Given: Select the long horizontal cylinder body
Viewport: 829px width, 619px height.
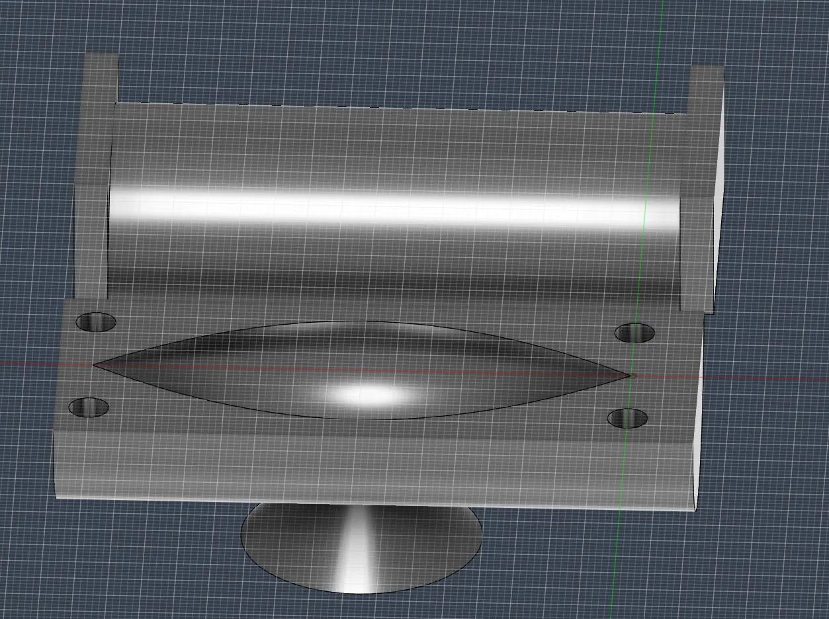Looking at the screenshot, I should click(395, 206).
